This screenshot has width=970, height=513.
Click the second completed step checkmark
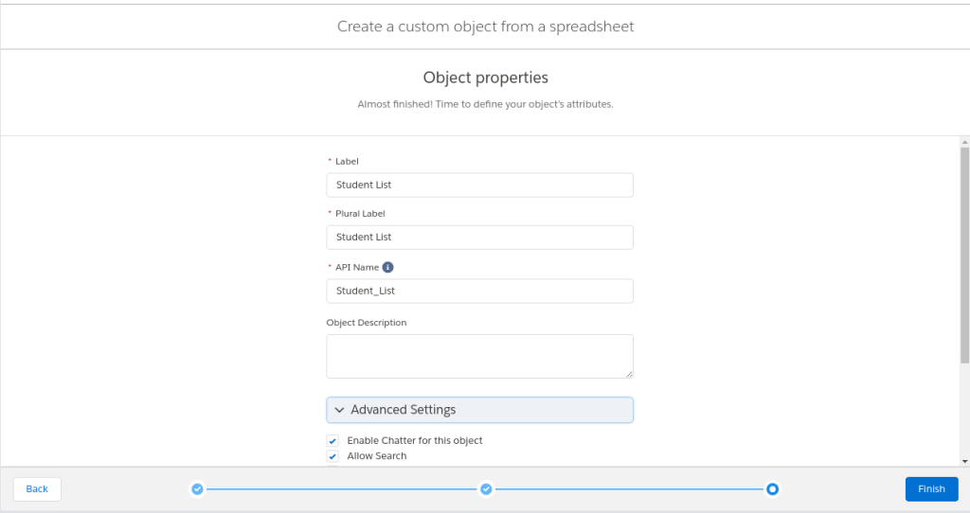click(486, 489)
